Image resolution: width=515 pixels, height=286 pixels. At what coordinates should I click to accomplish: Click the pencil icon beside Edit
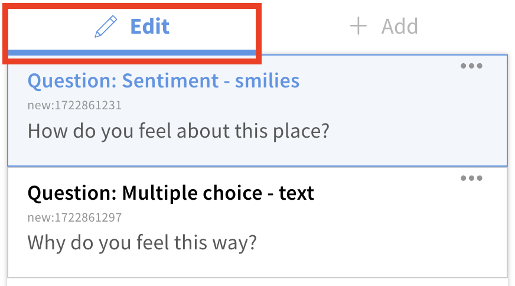[x=106, y=27]
